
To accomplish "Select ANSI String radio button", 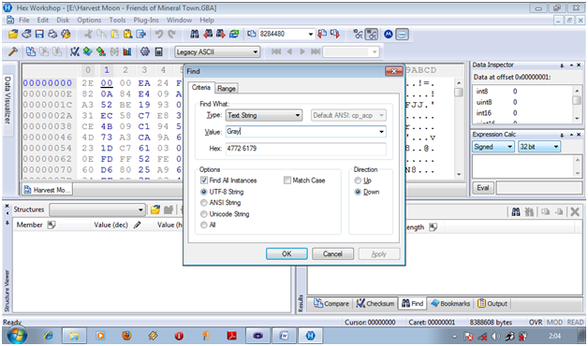I will tap(203, 203).
